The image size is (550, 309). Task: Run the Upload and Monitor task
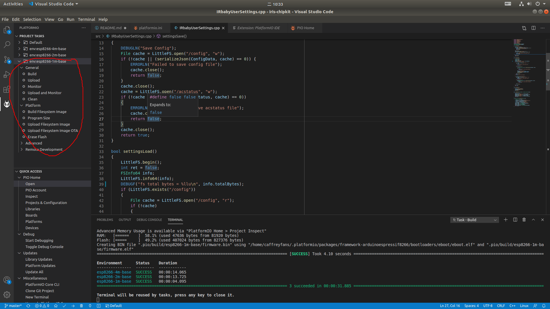44,93
